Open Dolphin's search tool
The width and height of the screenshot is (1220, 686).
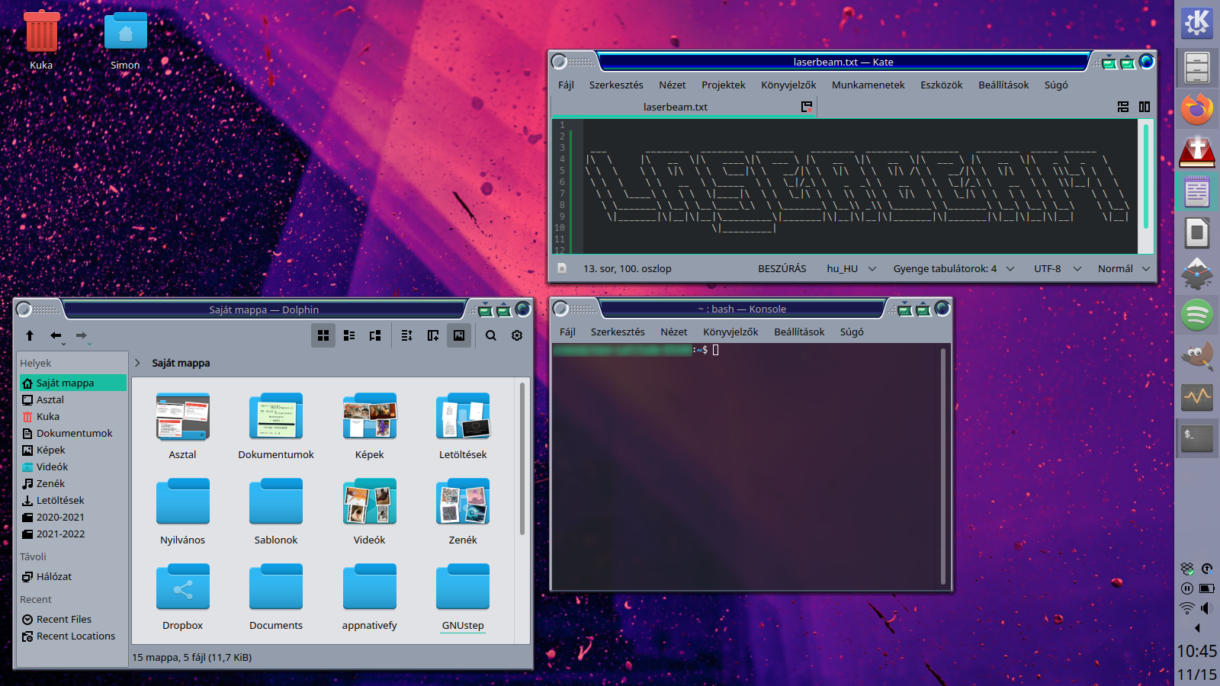[491, 335]
